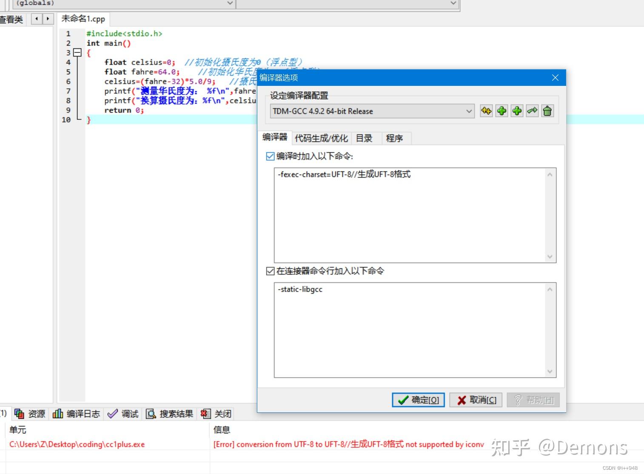Open the TDM-GCC 4.9.2 64-bit Release dropdown
Viewport: 644px width, 474px height.
pos(468,111)
